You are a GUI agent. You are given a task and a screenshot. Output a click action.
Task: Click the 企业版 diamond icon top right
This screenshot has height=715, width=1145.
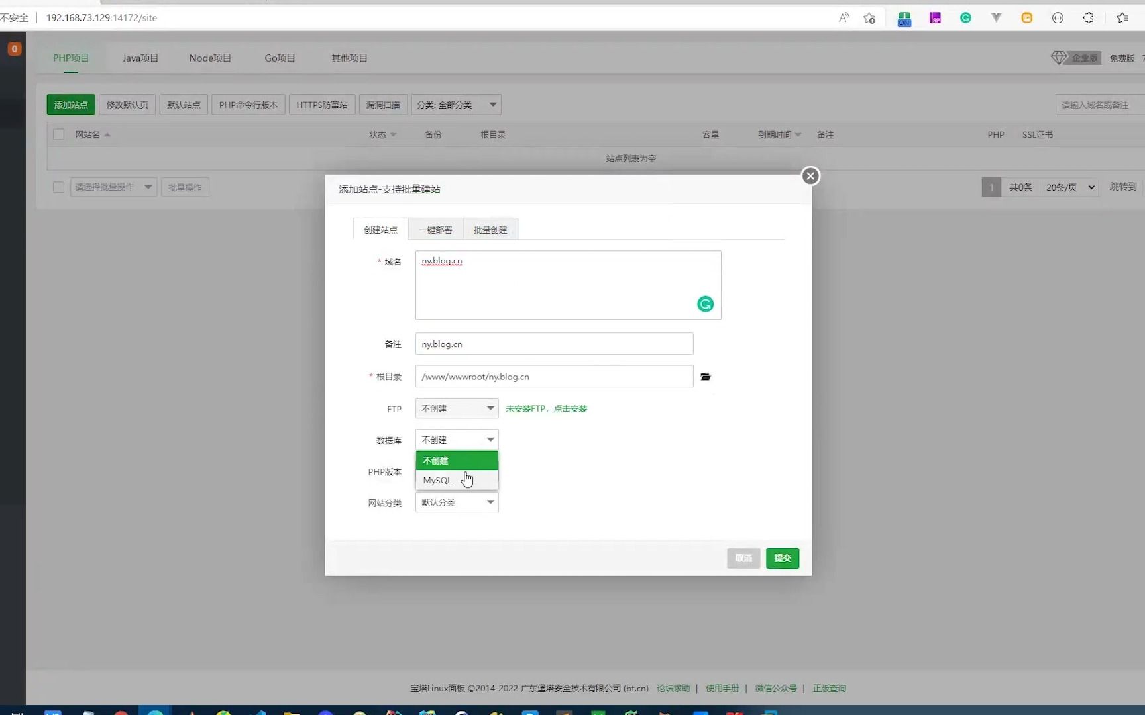point(1058,58)
